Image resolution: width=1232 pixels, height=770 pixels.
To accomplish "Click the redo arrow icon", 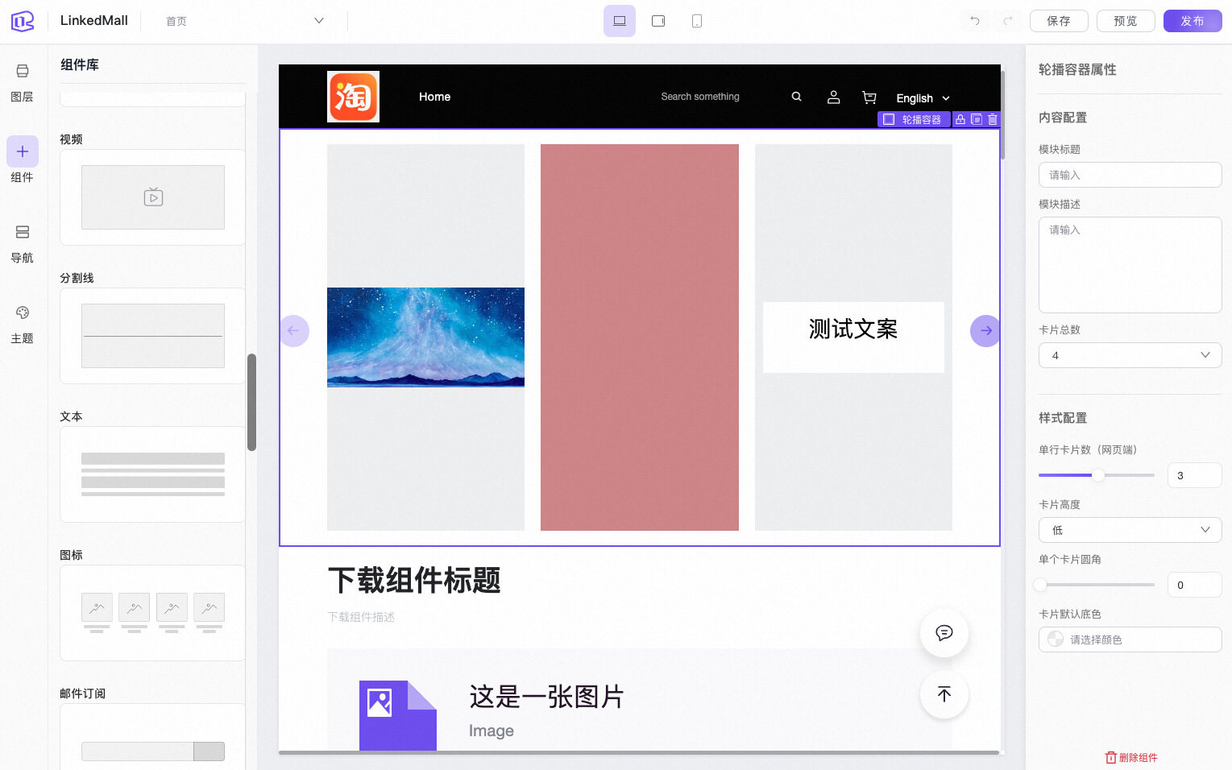I will click(x=1007, y=21).
